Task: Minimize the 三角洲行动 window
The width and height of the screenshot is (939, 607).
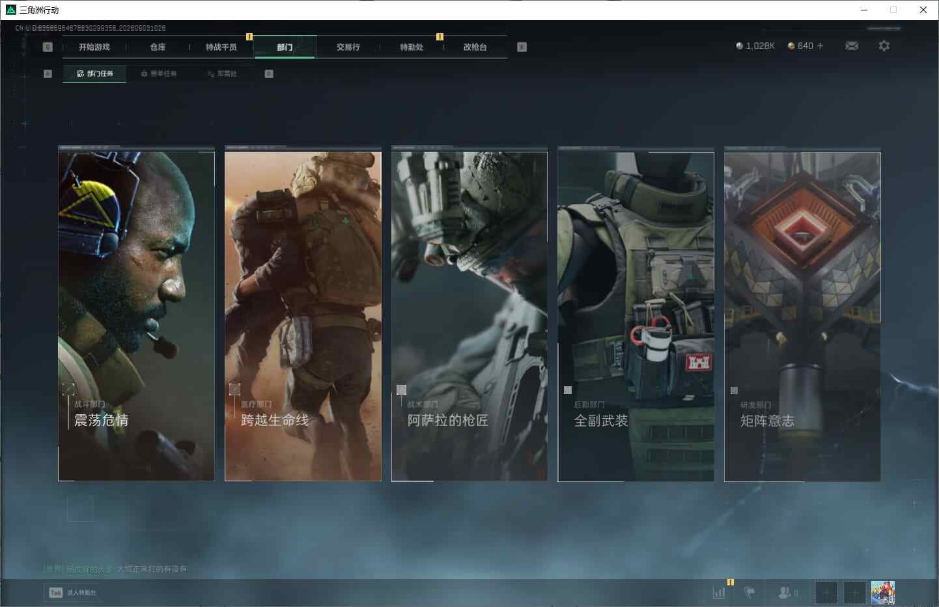Action: [x=864, y=10]
